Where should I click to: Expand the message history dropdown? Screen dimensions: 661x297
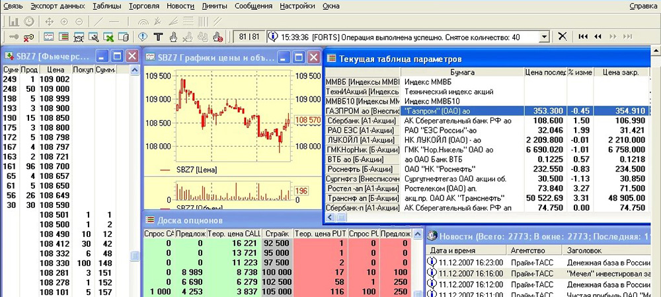click(x=545, y=36)
